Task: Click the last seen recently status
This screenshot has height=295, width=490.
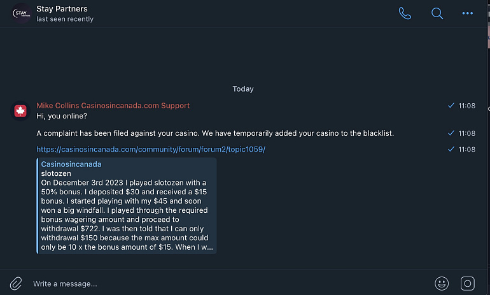Action: point(65,19)
